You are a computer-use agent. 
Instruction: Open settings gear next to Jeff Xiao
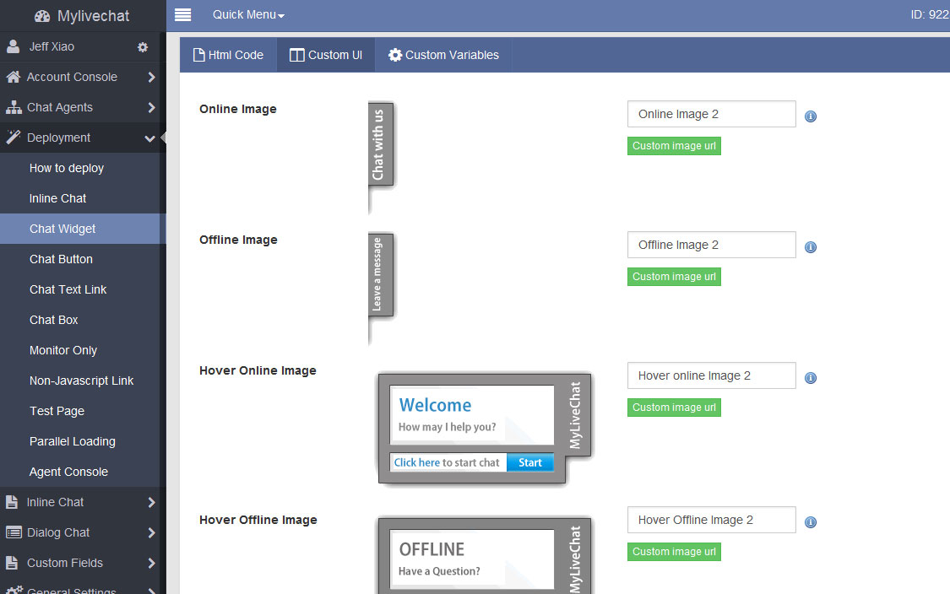click(143, 47)
